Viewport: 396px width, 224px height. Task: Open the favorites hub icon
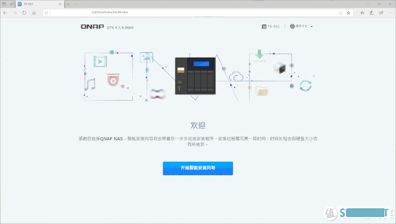362,13
